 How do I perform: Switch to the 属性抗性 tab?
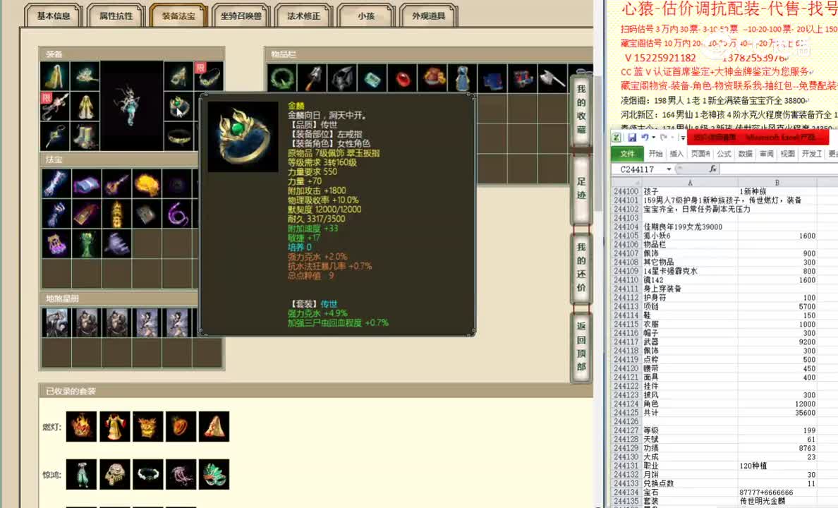[116, 16]
